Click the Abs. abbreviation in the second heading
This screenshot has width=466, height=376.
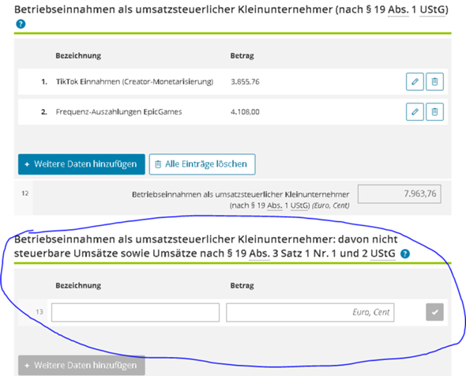[x=259, y=254]
